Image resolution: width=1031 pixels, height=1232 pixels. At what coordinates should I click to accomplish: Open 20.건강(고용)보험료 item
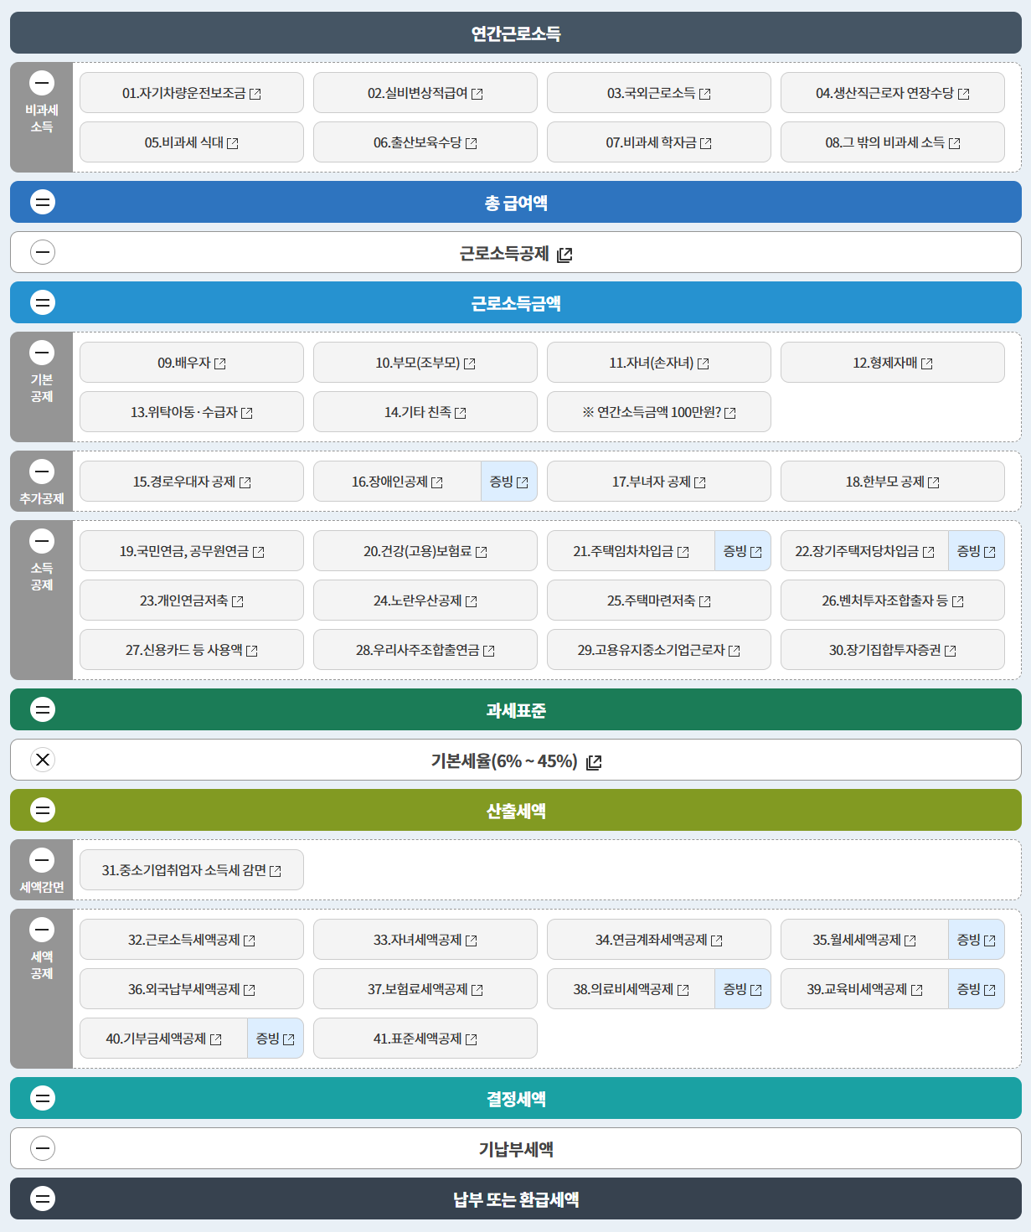425,551
